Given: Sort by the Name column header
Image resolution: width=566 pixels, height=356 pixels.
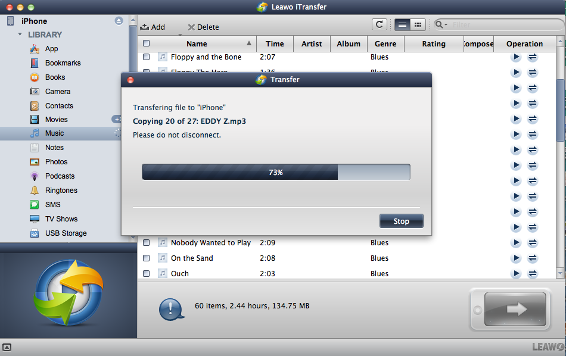Looking at the screenshot, I should [197, 43].
